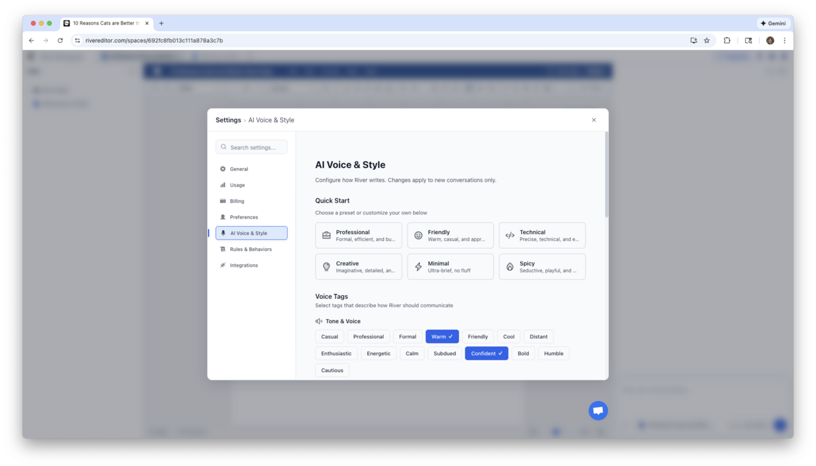Viewport: 816px width, 466px height.
Task: Select the Spicy preset
Action: point(542,266)
